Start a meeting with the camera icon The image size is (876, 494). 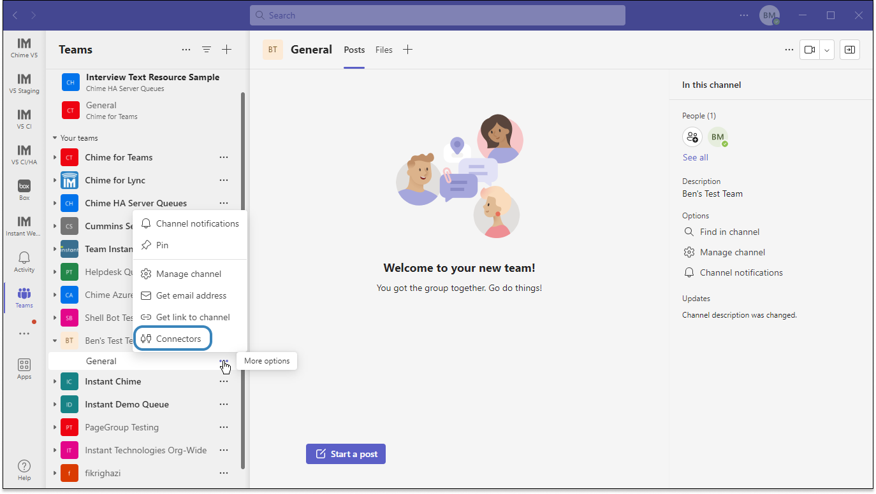pos(810,50)
